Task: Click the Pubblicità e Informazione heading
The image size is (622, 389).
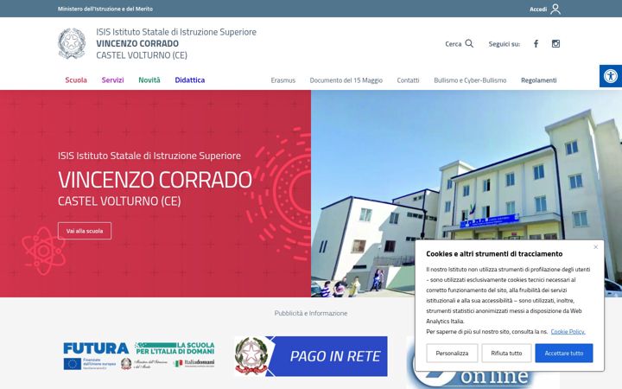Action: 311,313
